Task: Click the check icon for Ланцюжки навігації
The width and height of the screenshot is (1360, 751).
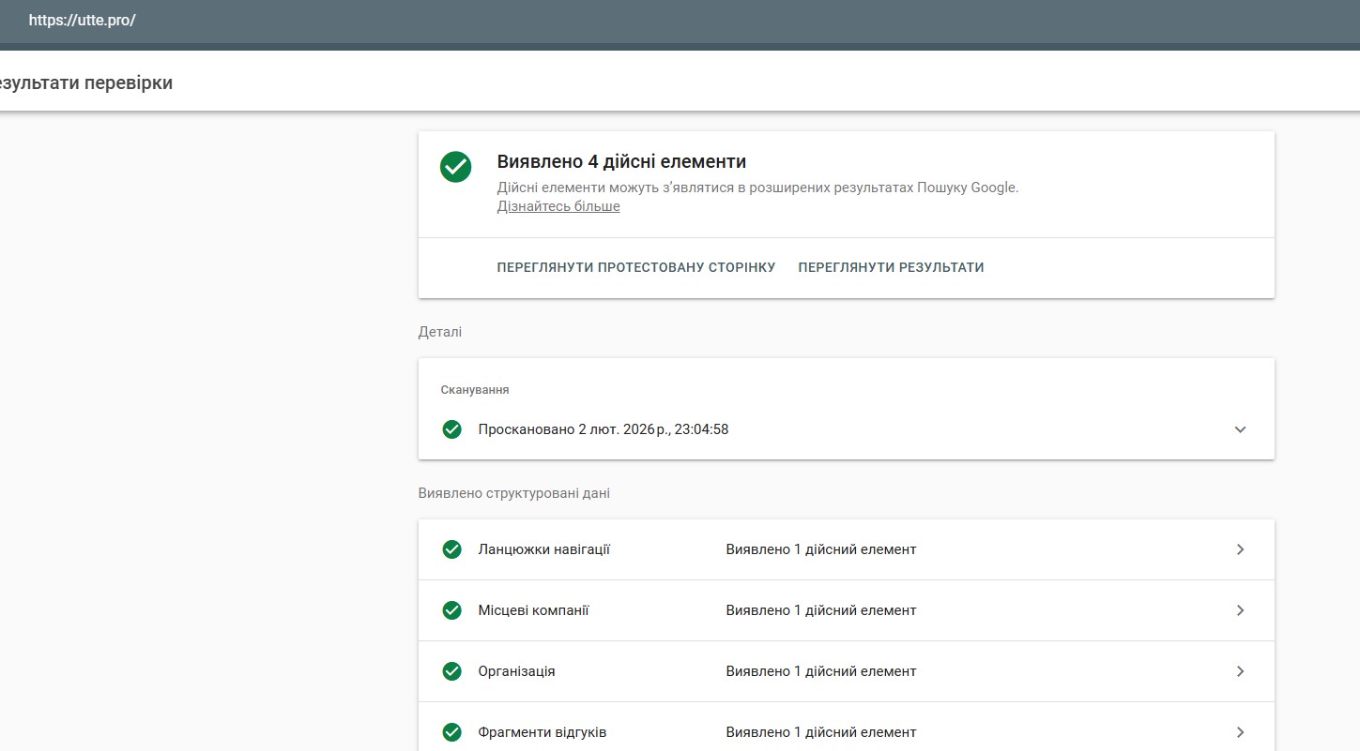Action: [451, 549]
